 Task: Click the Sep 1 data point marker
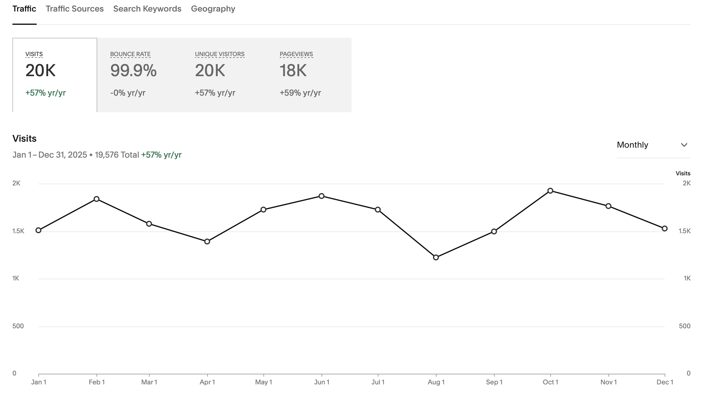point(494,231)
